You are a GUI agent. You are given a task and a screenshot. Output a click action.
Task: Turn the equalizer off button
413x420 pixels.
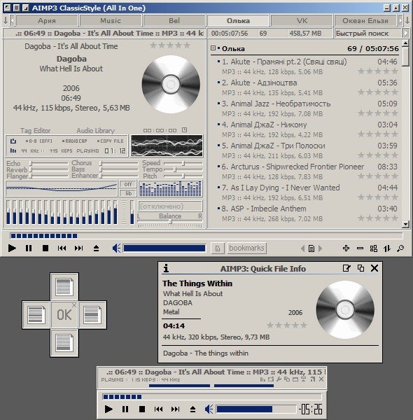(x=128, y=184)
